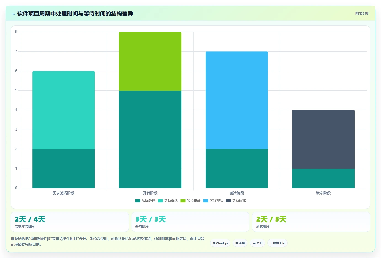Click the 数据卡片 tag chip
This screenshot has height=258, width=381.
[x=278, y=243]
